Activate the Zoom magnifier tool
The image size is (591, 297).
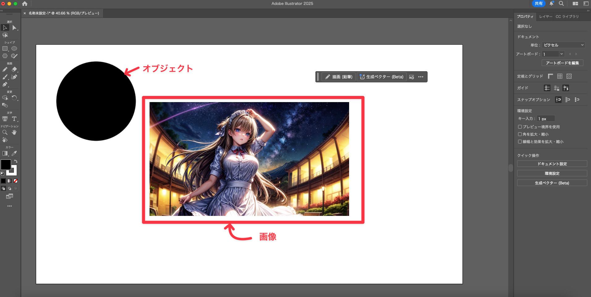click(x=5, y=133)
